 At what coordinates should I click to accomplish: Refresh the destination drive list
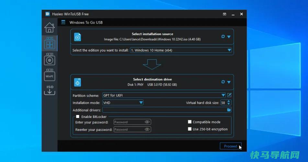[223, 82]
